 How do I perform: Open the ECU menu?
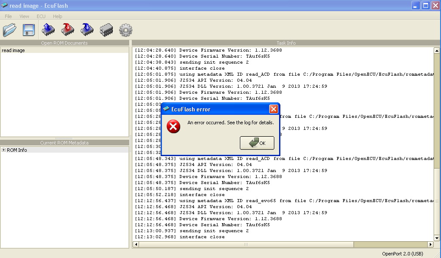[x=41, y=16]
